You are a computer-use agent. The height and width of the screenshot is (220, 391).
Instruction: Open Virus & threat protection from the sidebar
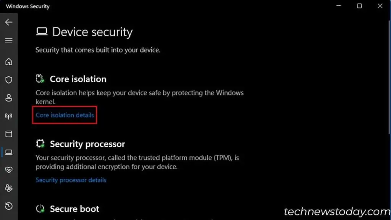click(9, 80)
